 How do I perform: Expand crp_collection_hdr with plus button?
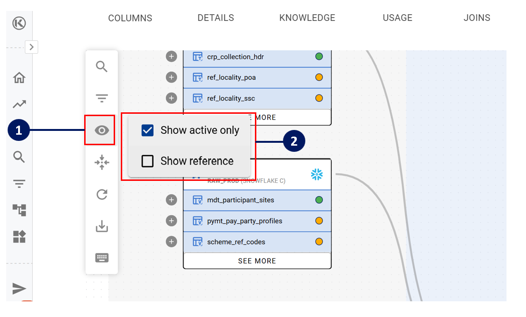[x=171, y=57]
